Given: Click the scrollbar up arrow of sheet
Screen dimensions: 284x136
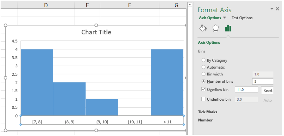Looking at the screenshot, I should [190, 4].
